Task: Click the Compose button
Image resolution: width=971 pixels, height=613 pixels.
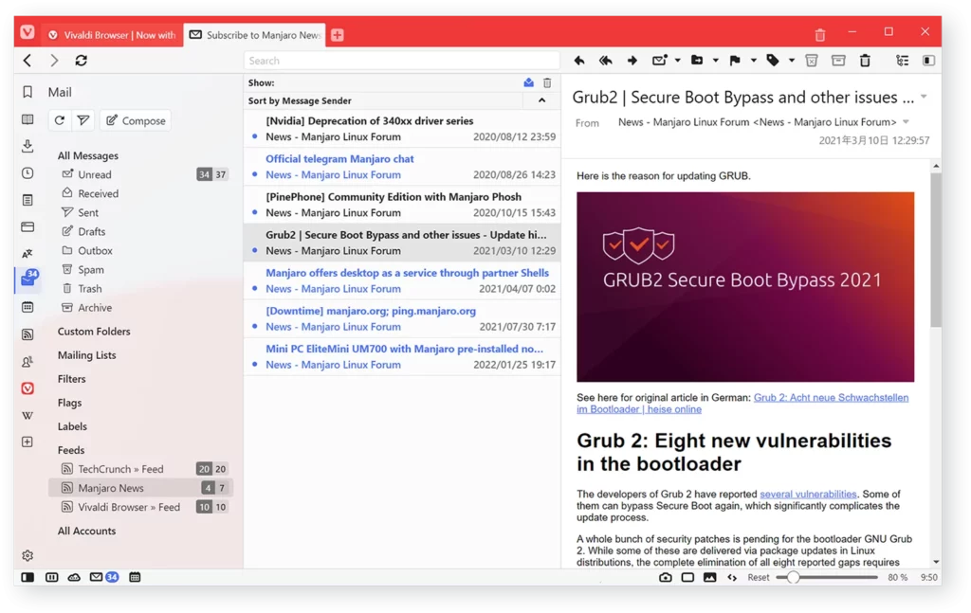Action: point(136,120)
